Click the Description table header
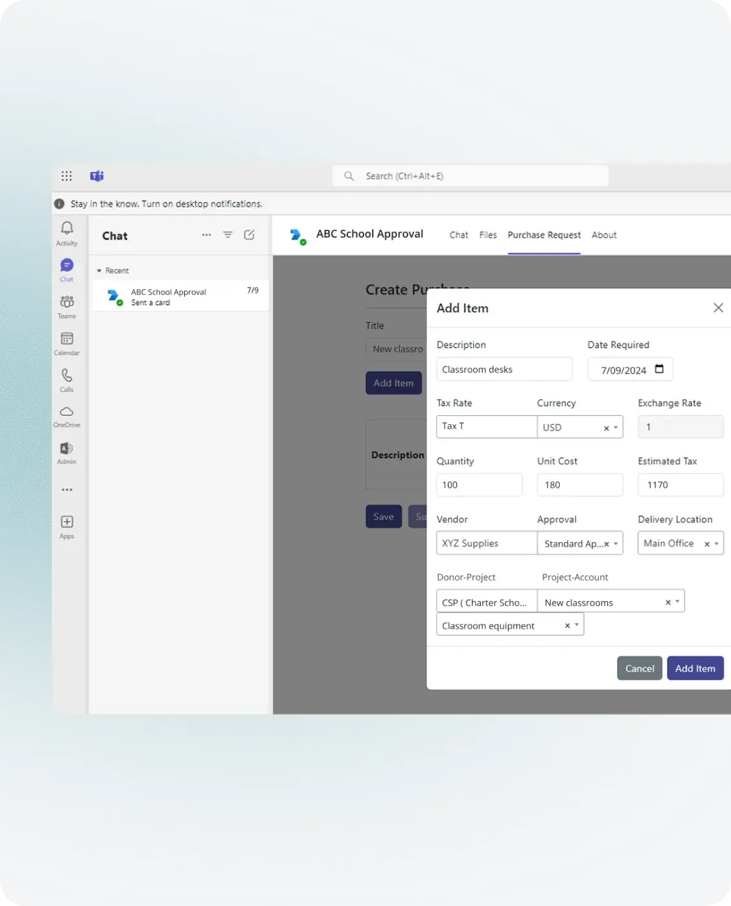Viewport: 731px width, 906px height. click(397, 455)
